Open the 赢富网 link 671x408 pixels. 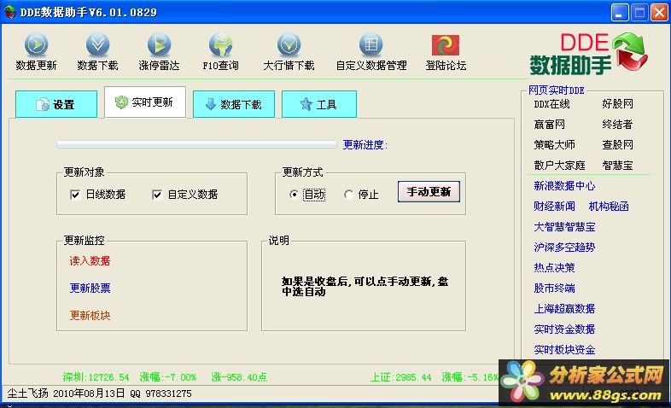point(549,125)
